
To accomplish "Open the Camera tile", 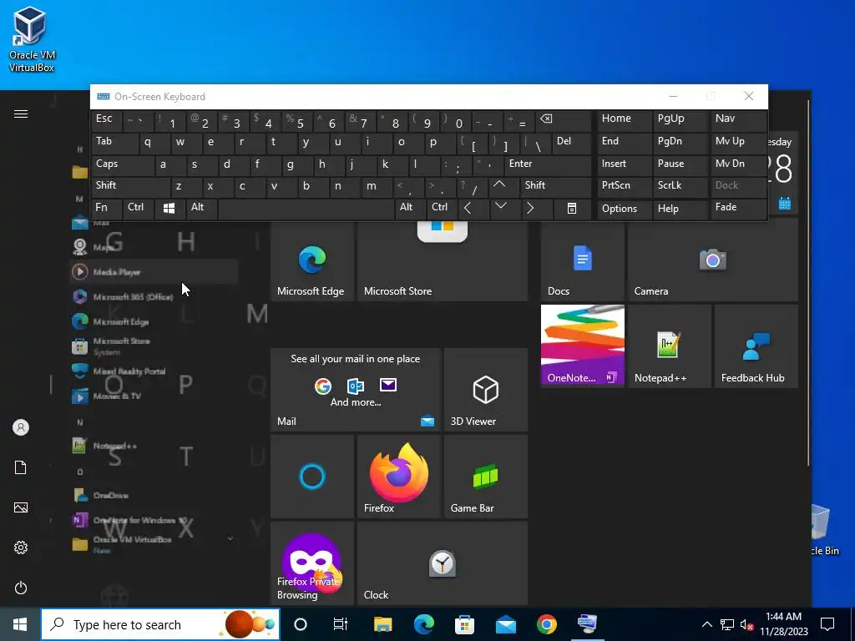I will (x=713, y=260).
